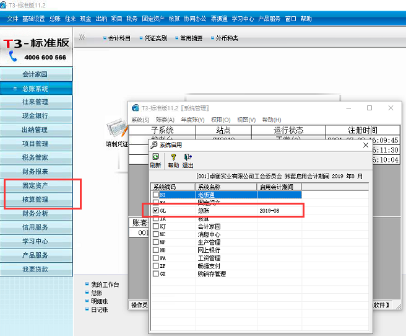Open 年度账(Y) menu in 系统管理 window
The width and height of the screenshot is (406, 336).
(x=192, y=120)
